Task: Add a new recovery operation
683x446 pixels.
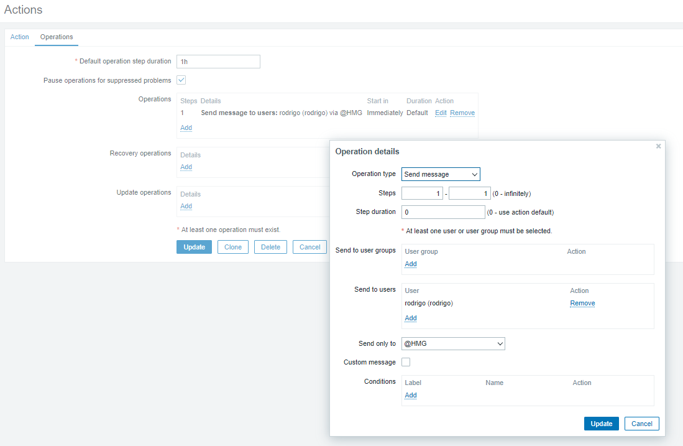Action: pyautogui.click(x=186, y=167)
